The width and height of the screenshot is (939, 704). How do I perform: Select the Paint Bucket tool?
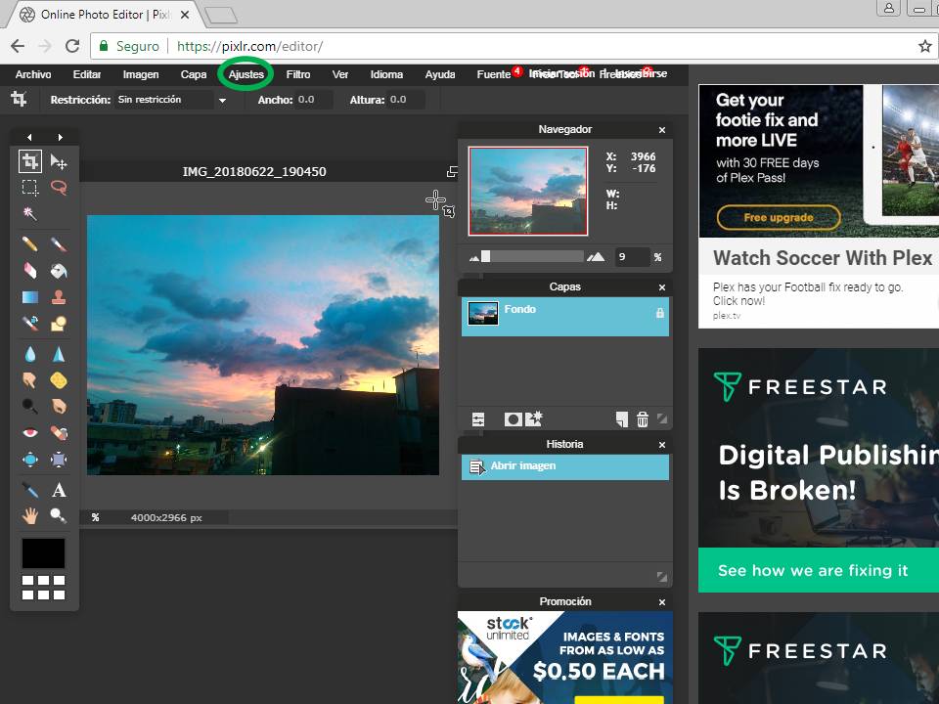coord(58,271)
